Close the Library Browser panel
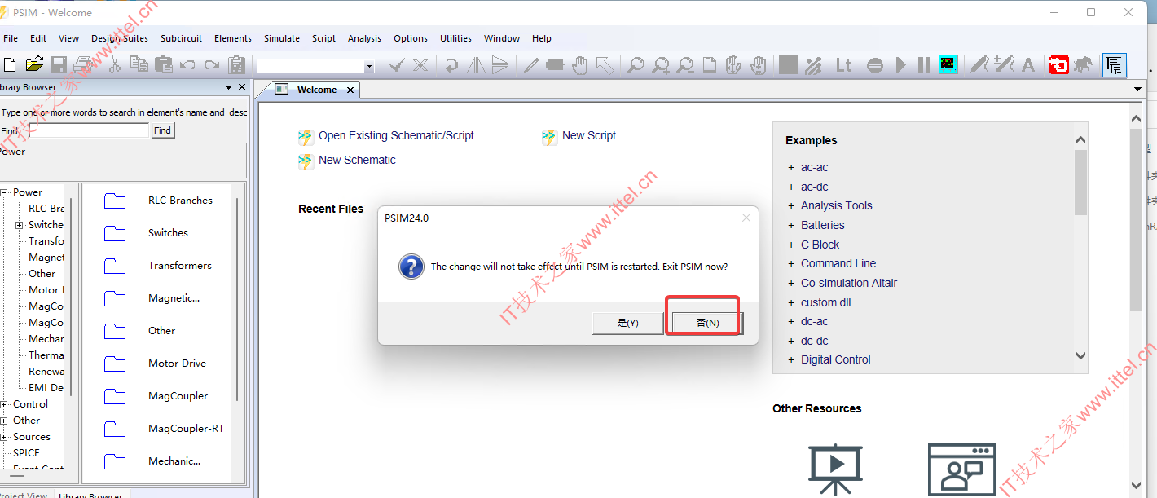This screenshot has height=498, width=1157. [x=242, y=87]
